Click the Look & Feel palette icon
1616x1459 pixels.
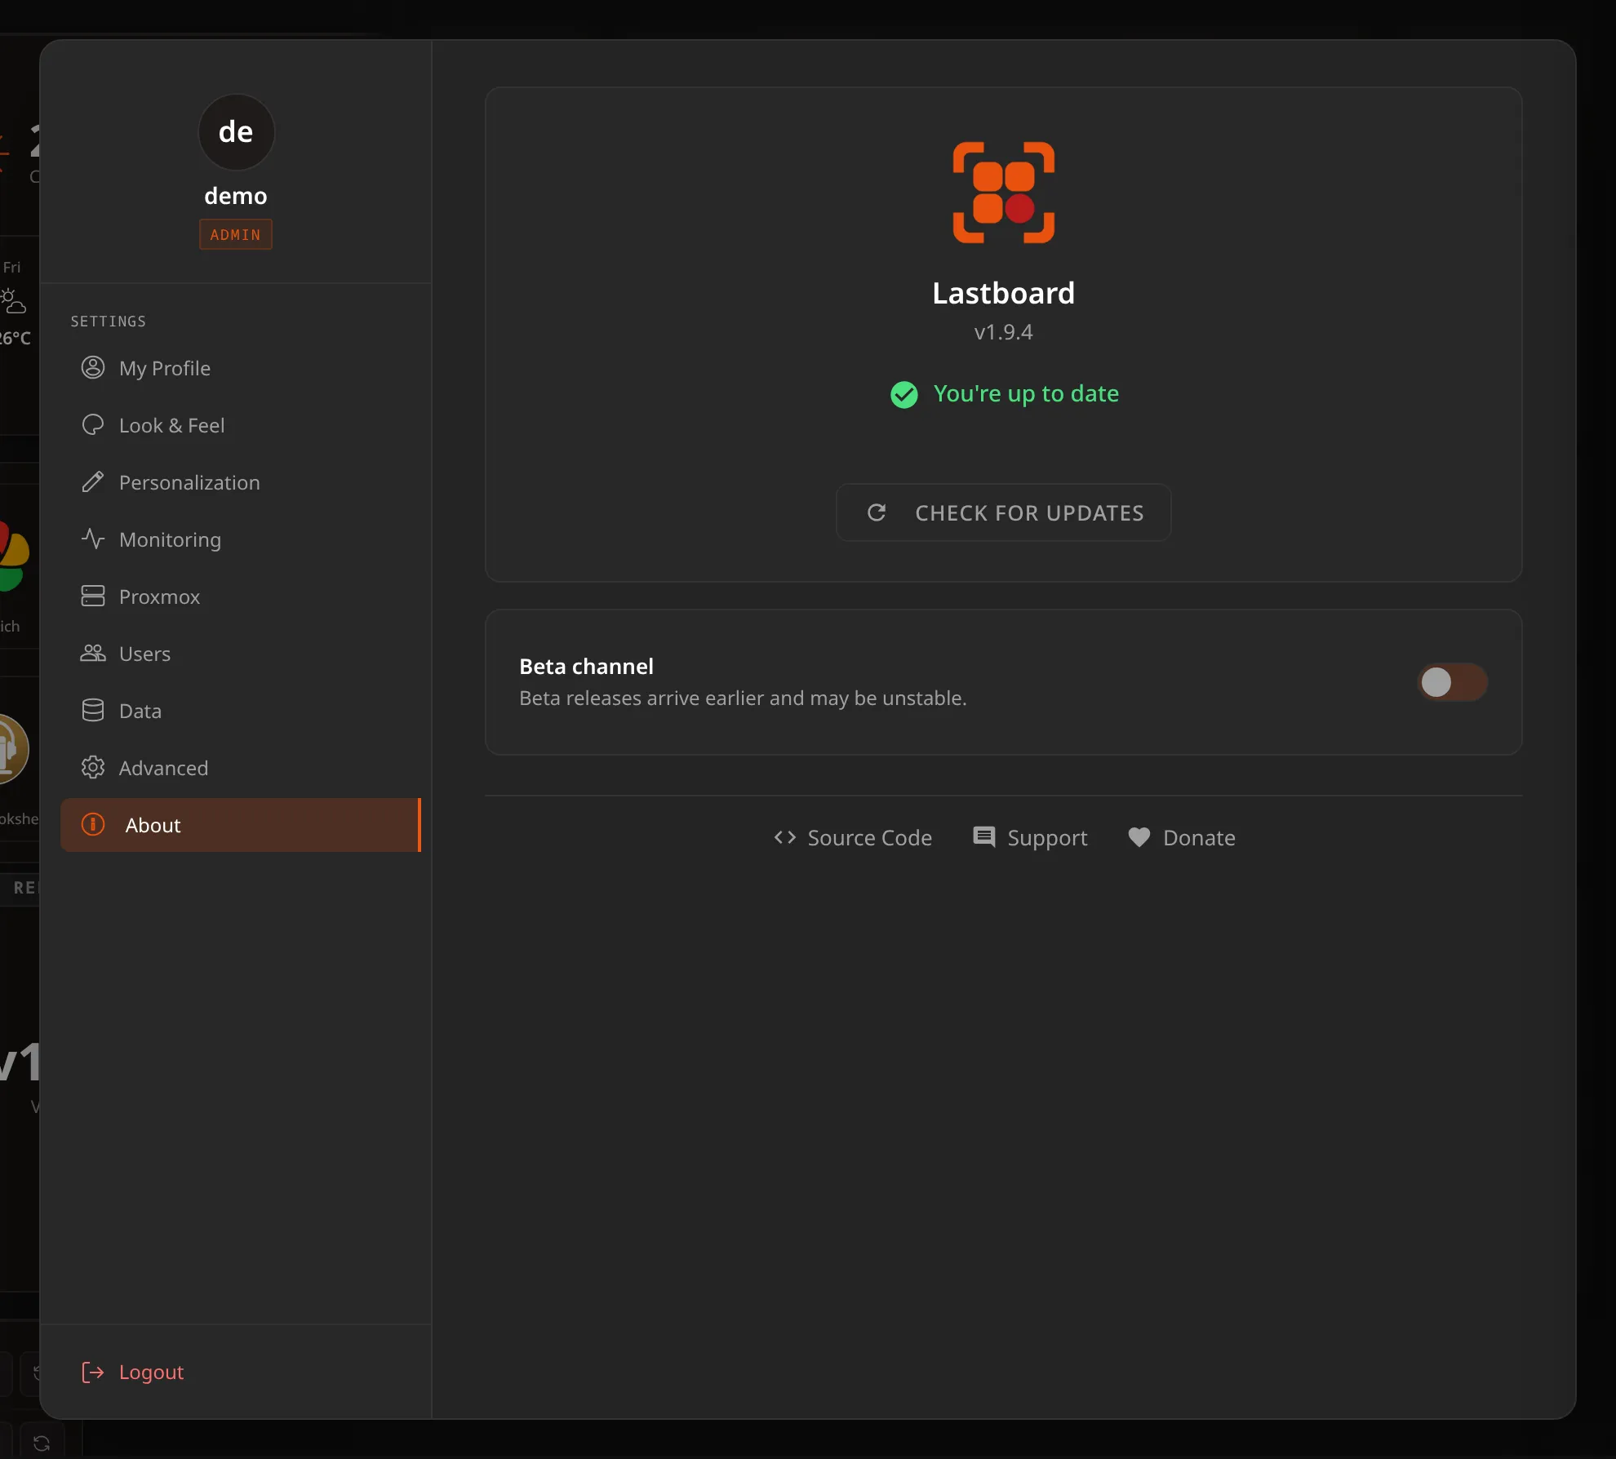click(93, 425)
